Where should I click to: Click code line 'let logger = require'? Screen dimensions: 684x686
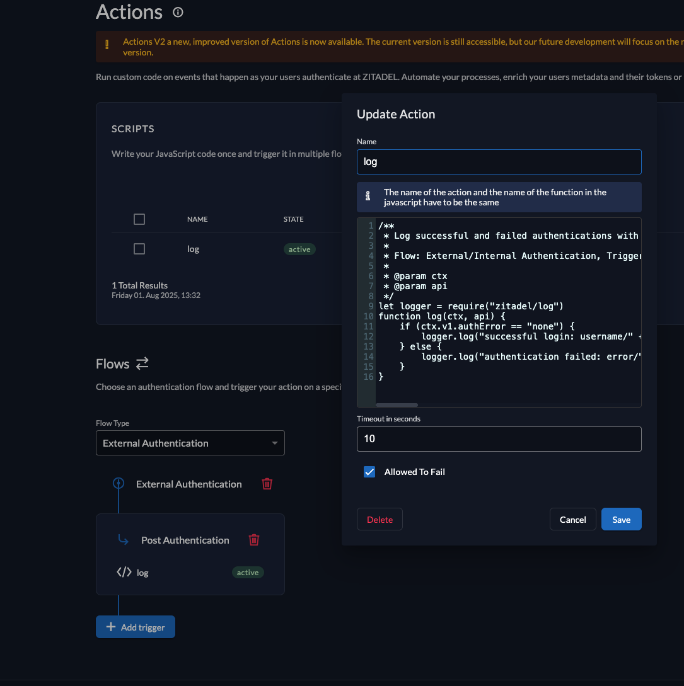(x=471, y=306)
